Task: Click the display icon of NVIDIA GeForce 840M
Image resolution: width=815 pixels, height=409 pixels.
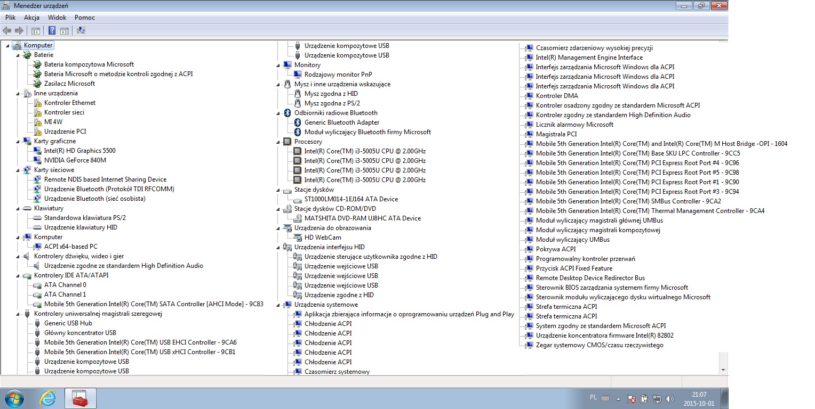Action: click(x=37, y=160)
